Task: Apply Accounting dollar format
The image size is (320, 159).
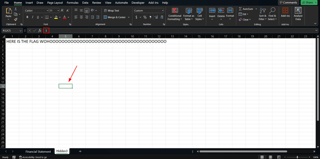Action: pyautogui.click(x=136, y=17)
